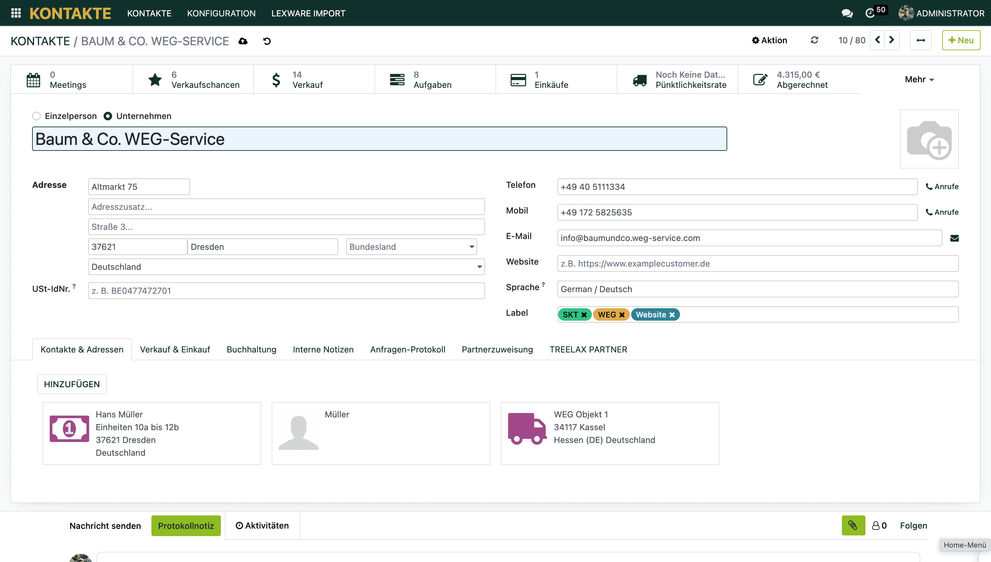The width and height of the screenshot is (991, 562).
Task: Open the Bundesland dropdown
Action: pos(411,247)
